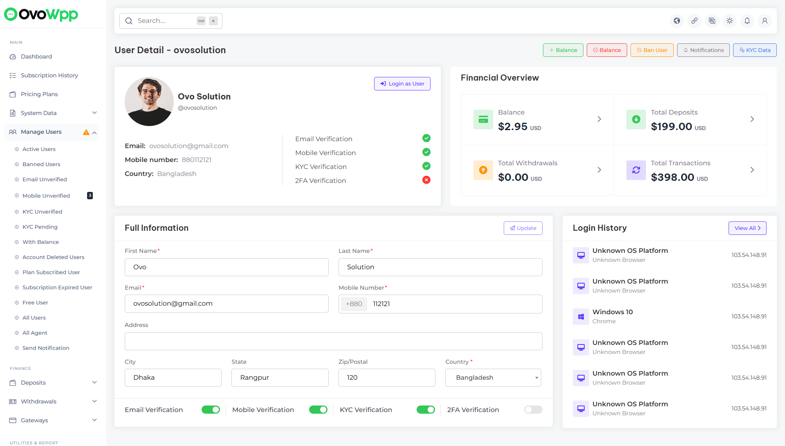This screenshot has width=785, height=446.
Task: Go to Pricing Plans menu item
Action: 39,94
